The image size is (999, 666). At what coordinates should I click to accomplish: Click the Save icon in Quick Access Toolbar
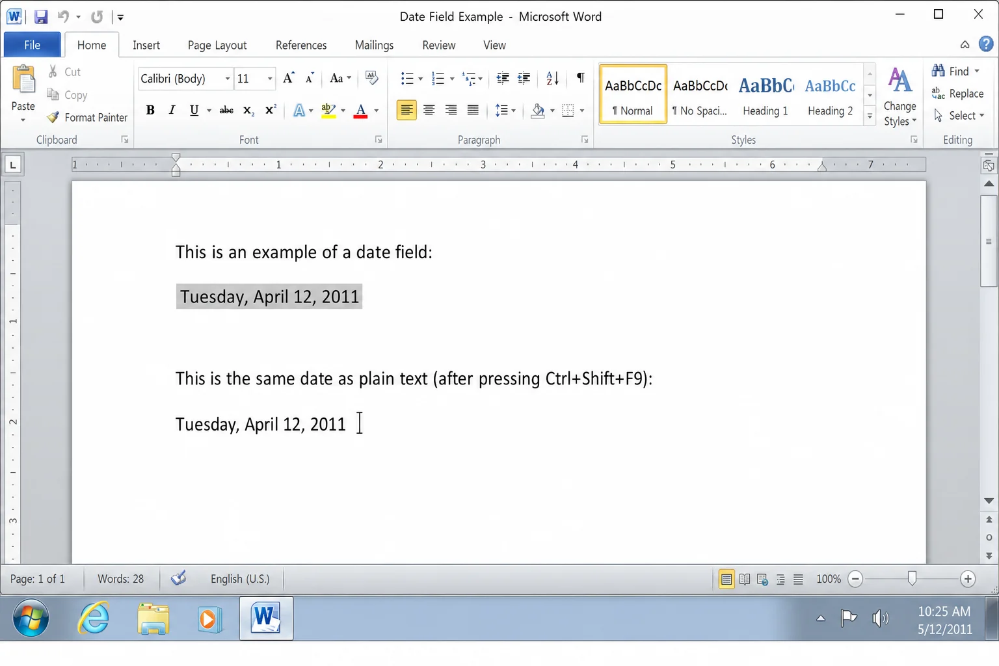coord(41,17)
